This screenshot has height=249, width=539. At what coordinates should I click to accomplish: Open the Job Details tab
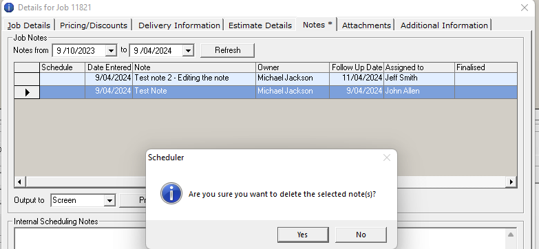click(x=29, y=25)
